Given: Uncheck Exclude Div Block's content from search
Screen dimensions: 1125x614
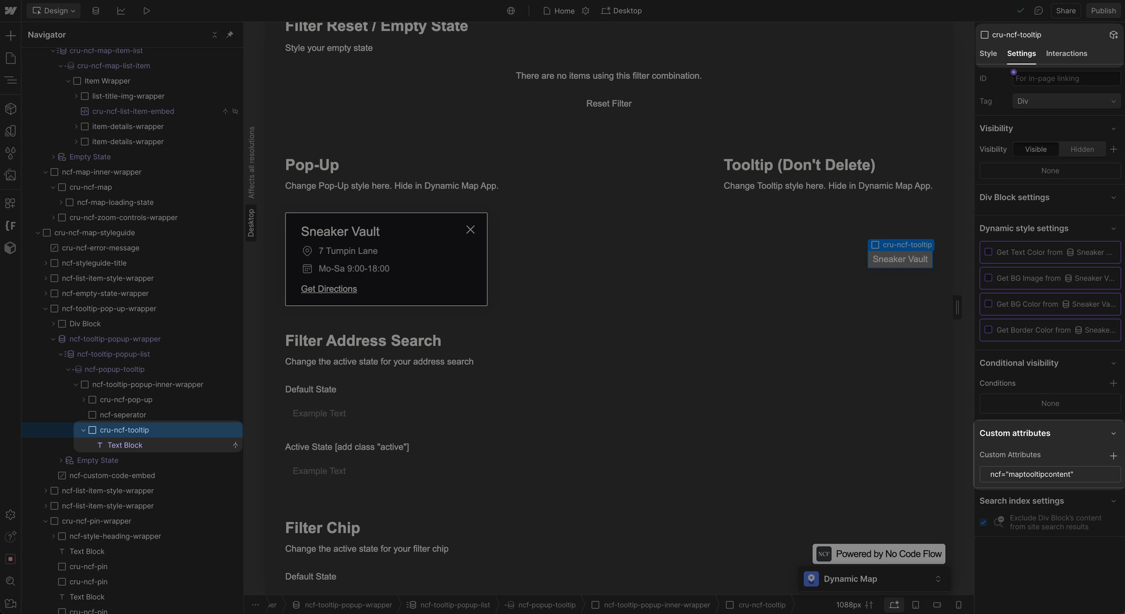Looking at the screenshot, I should coord(984,522).
